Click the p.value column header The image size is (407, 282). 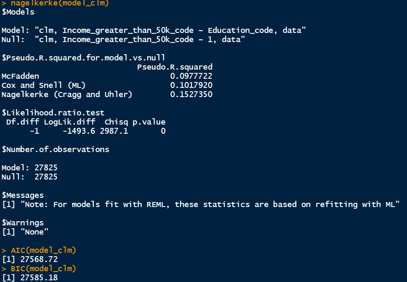(x=149, y=122)
